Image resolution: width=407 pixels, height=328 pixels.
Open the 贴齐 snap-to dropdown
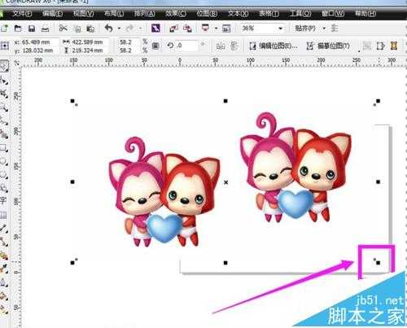(310, 28)
